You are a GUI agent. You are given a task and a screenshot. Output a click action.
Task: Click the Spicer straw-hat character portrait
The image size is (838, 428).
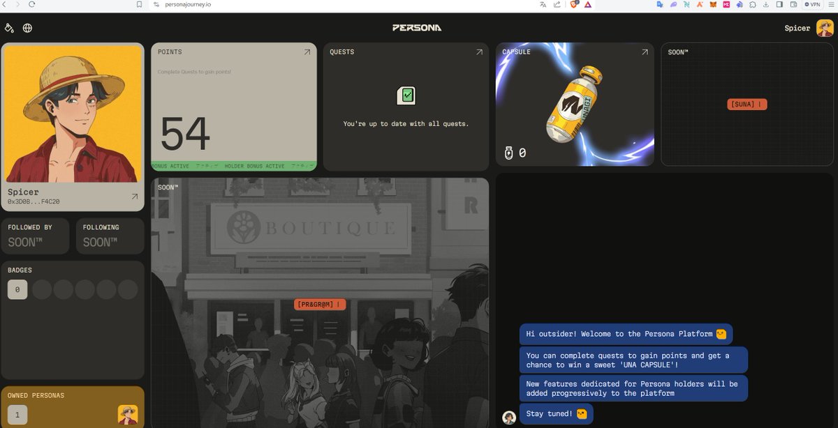click(73, 114)
